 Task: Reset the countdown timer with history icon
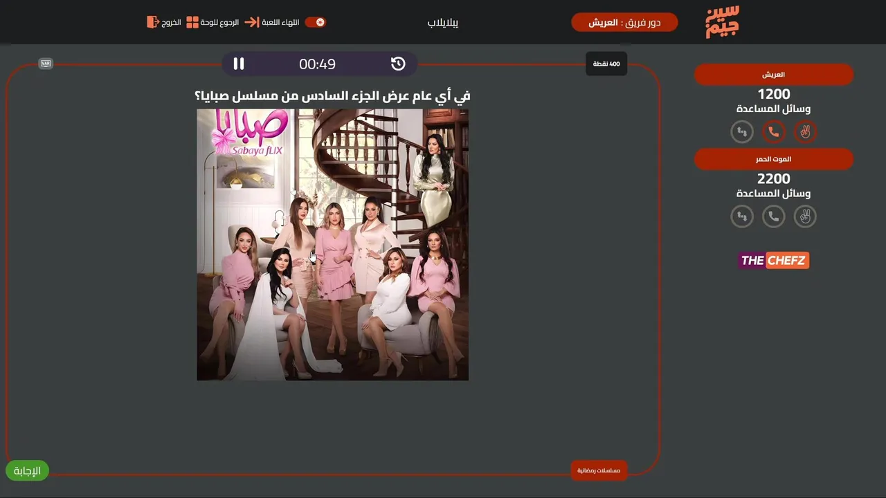398,64
